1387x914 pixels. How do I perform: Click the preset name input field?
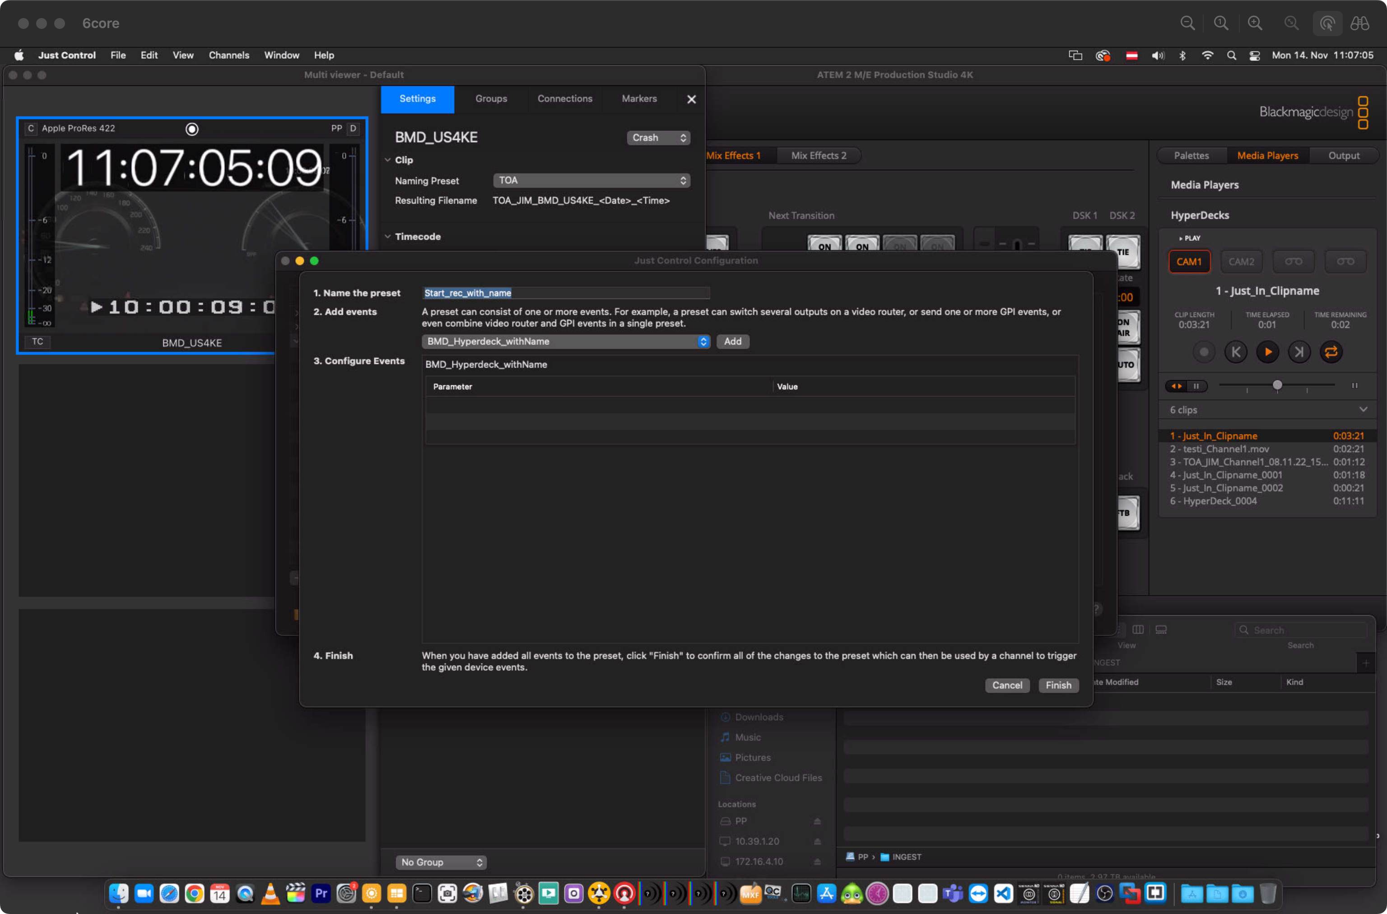coord(566,293)
